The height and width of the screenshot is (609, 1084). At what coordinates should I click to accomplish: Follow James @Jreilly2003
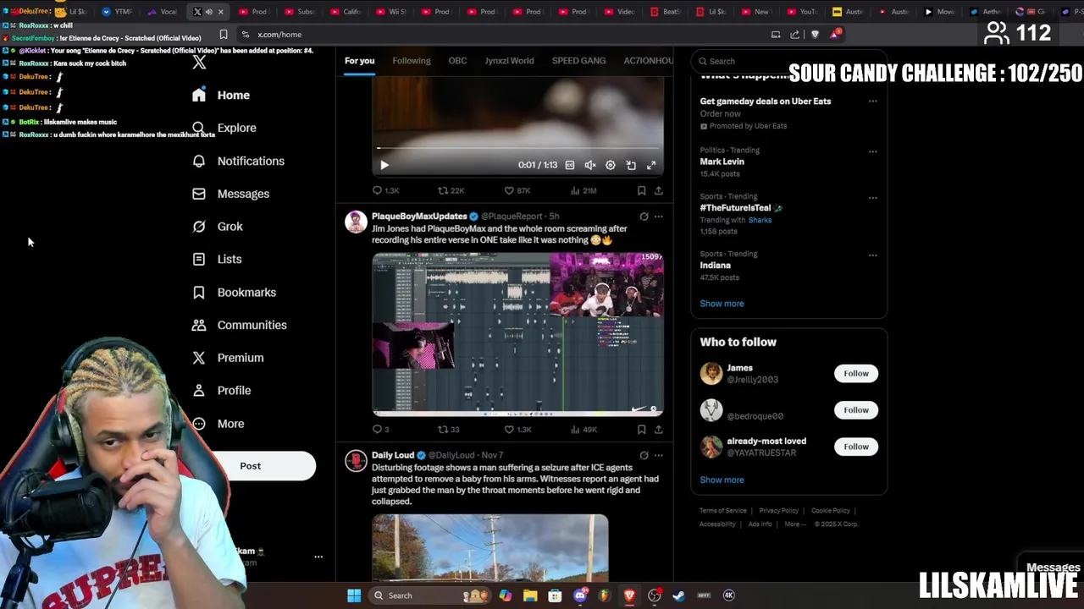coord(856,374)
